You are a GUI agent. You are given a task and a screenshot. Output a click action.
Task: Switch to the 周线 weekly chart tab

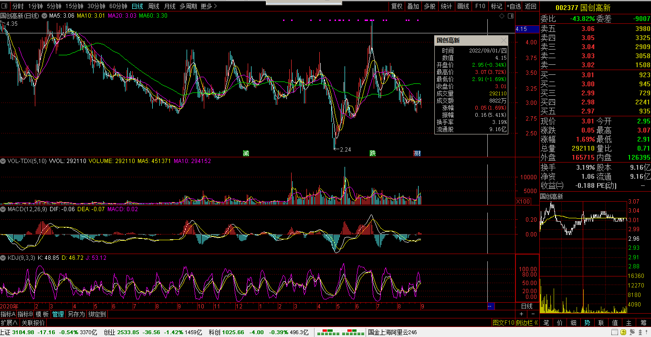[x=153, y=6]
